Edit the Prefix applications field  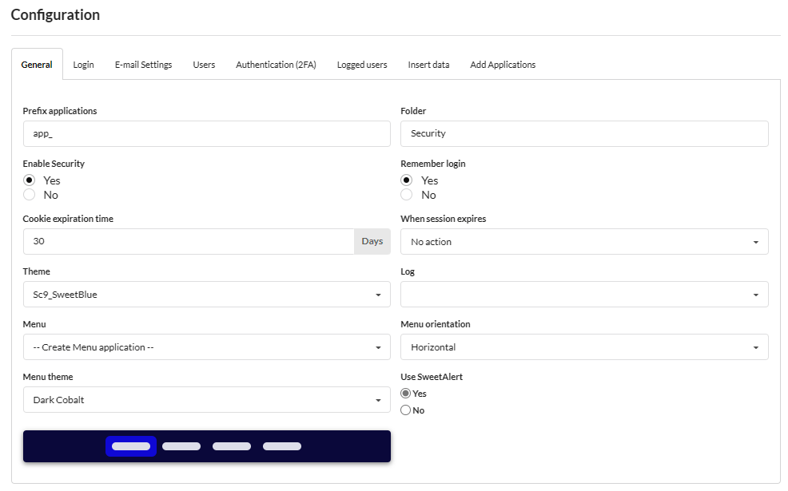[206, 133]
